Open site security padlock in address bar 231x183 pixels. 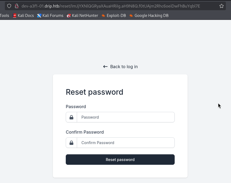point(16,6)
